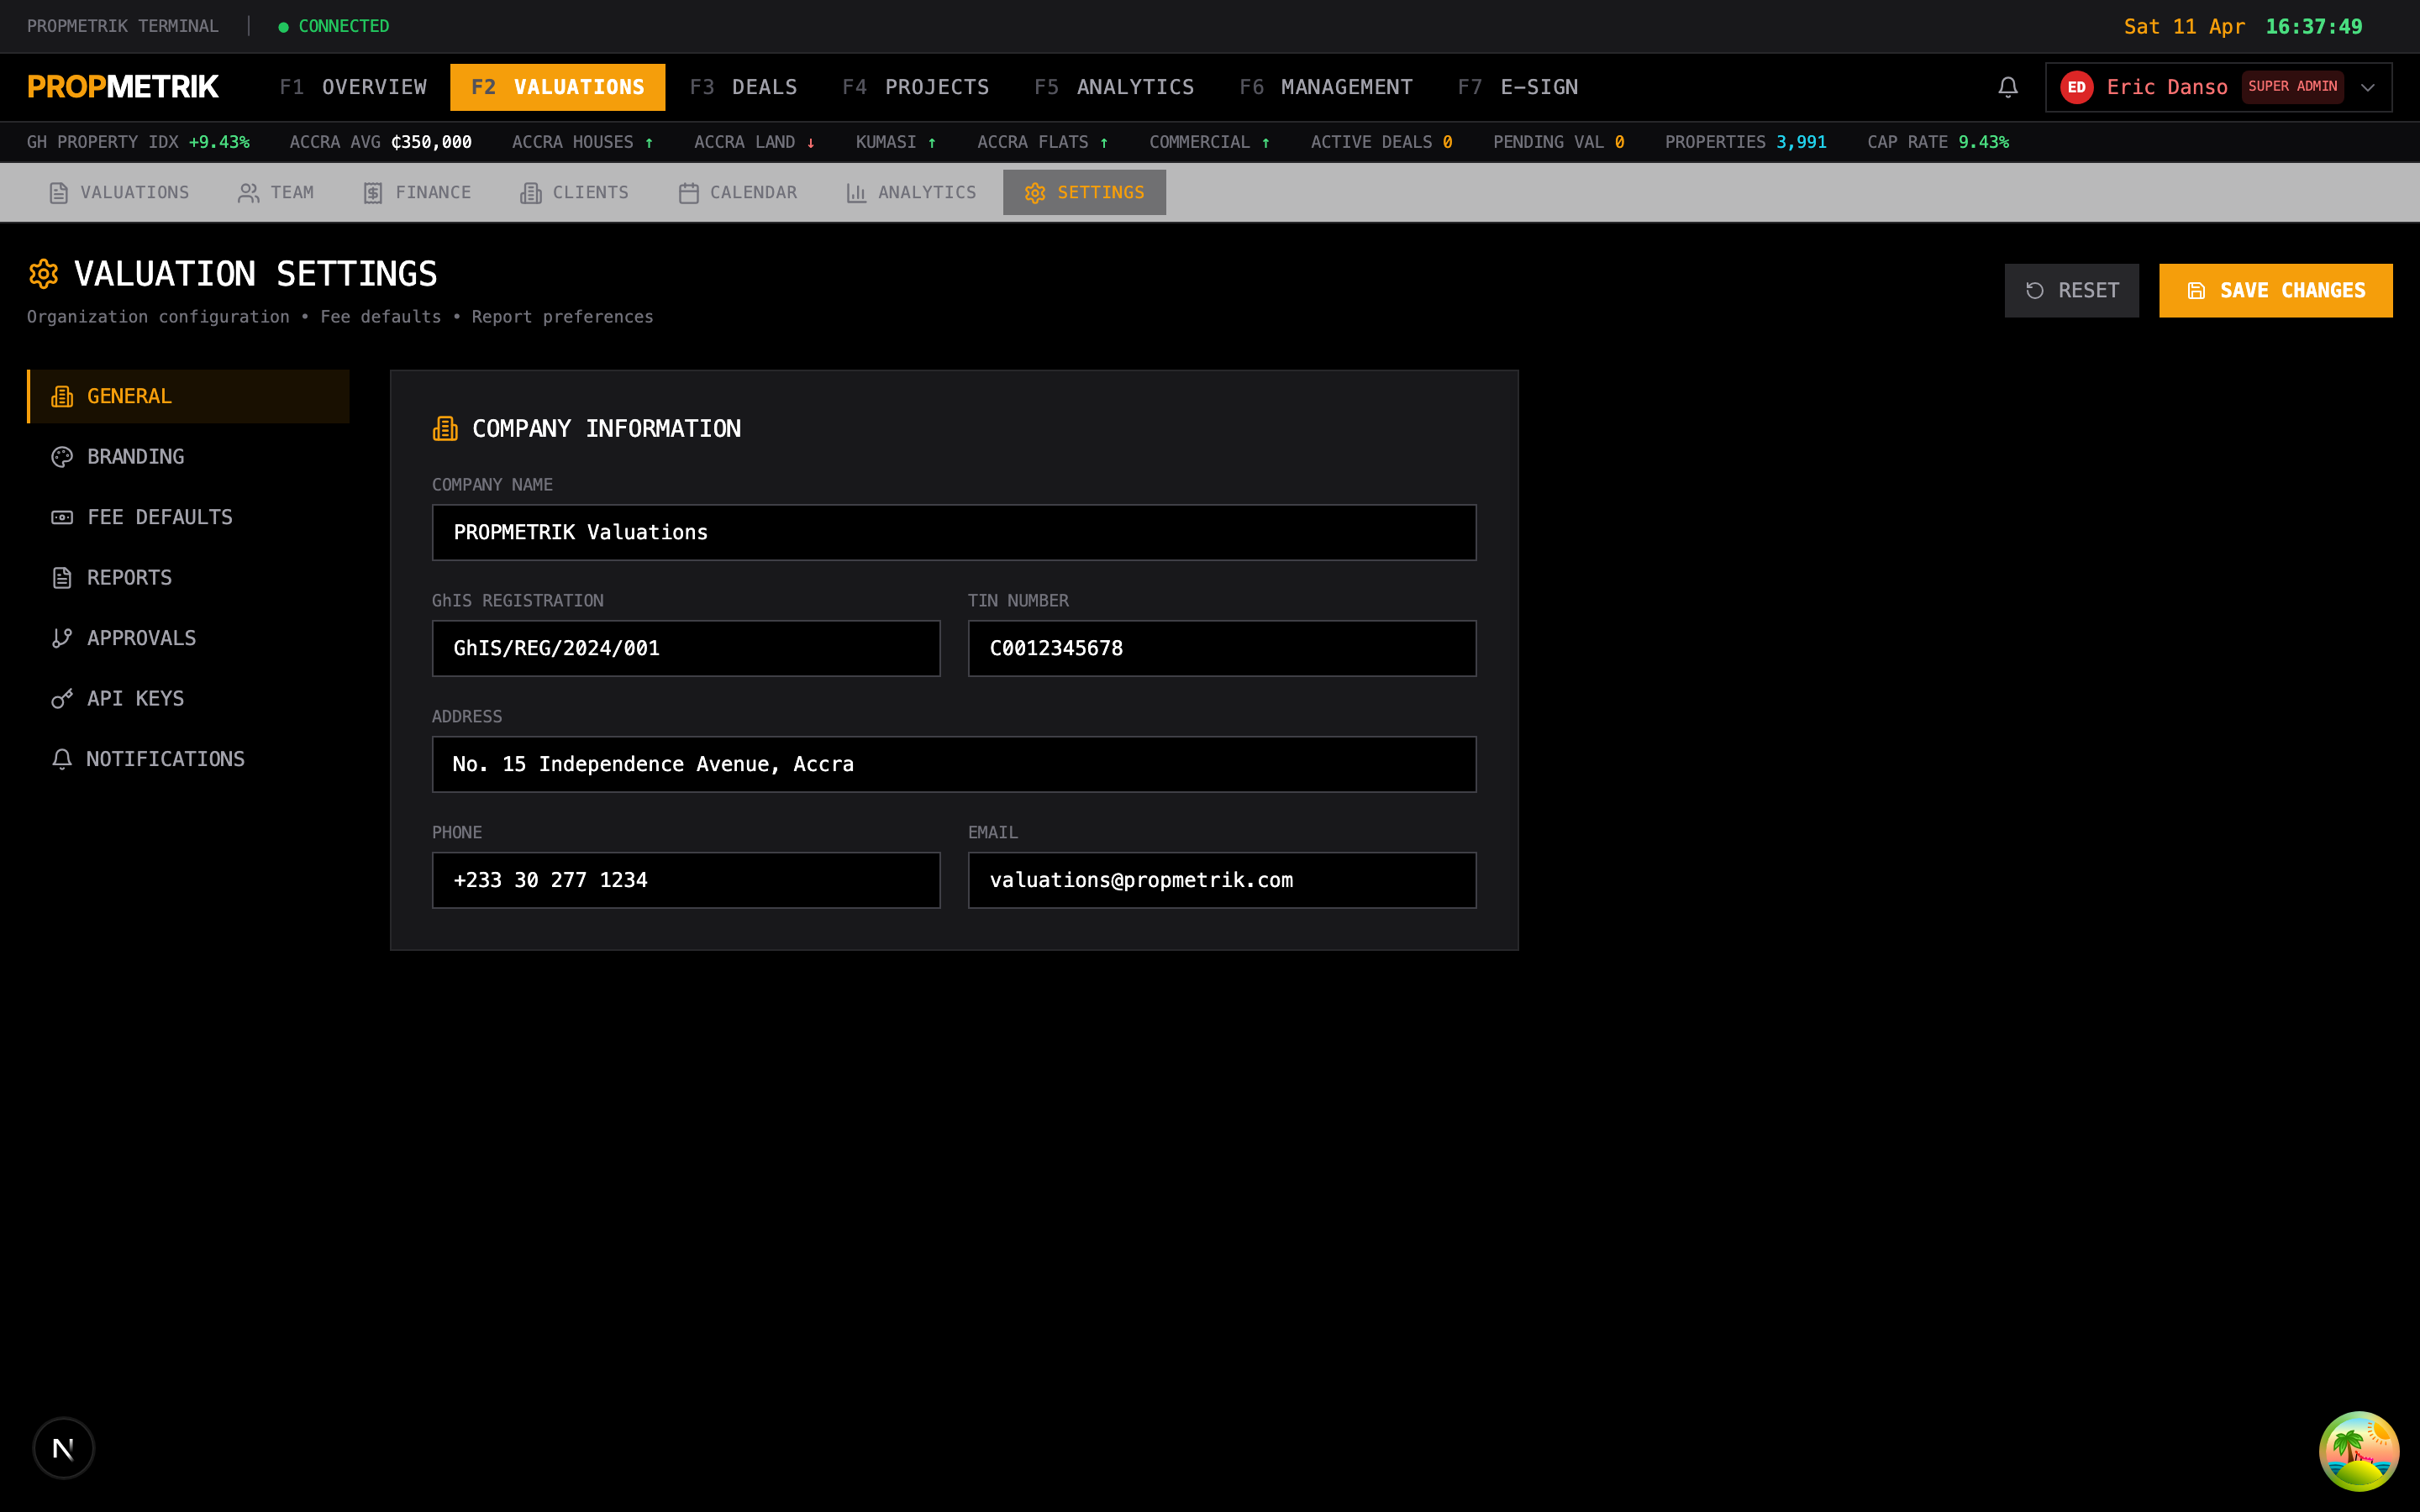The image size is (2420, 1512).
Task: Click the Company Name input field
Action: 954,533
